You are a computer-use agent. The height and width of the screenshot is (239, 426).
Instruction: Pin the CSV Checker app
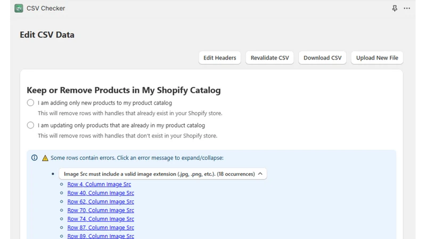click(x=395, y=8)
